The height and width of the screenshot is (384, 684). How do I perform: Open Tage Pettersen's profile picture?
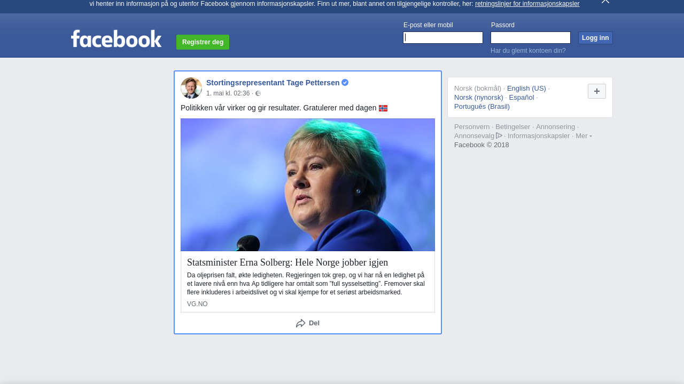point(191,88)
